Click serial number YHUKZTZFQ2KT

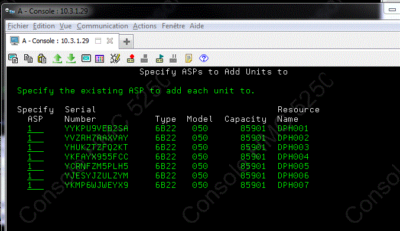coord(96,147)
